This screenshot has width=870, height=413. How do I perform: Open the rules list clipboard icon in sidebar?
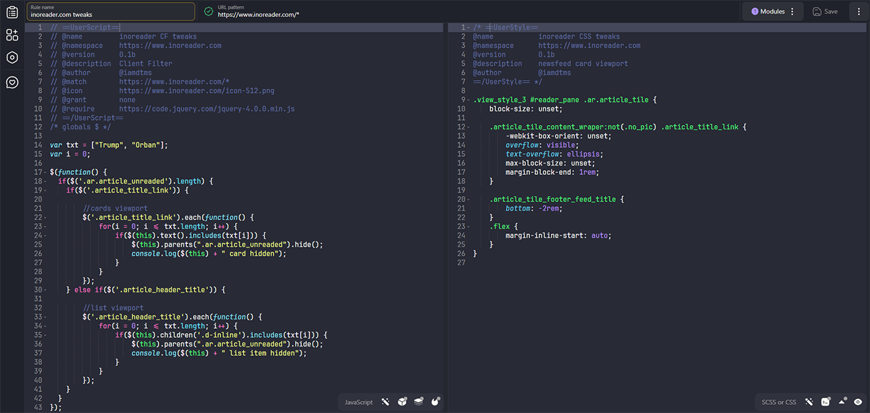(12, 12)
